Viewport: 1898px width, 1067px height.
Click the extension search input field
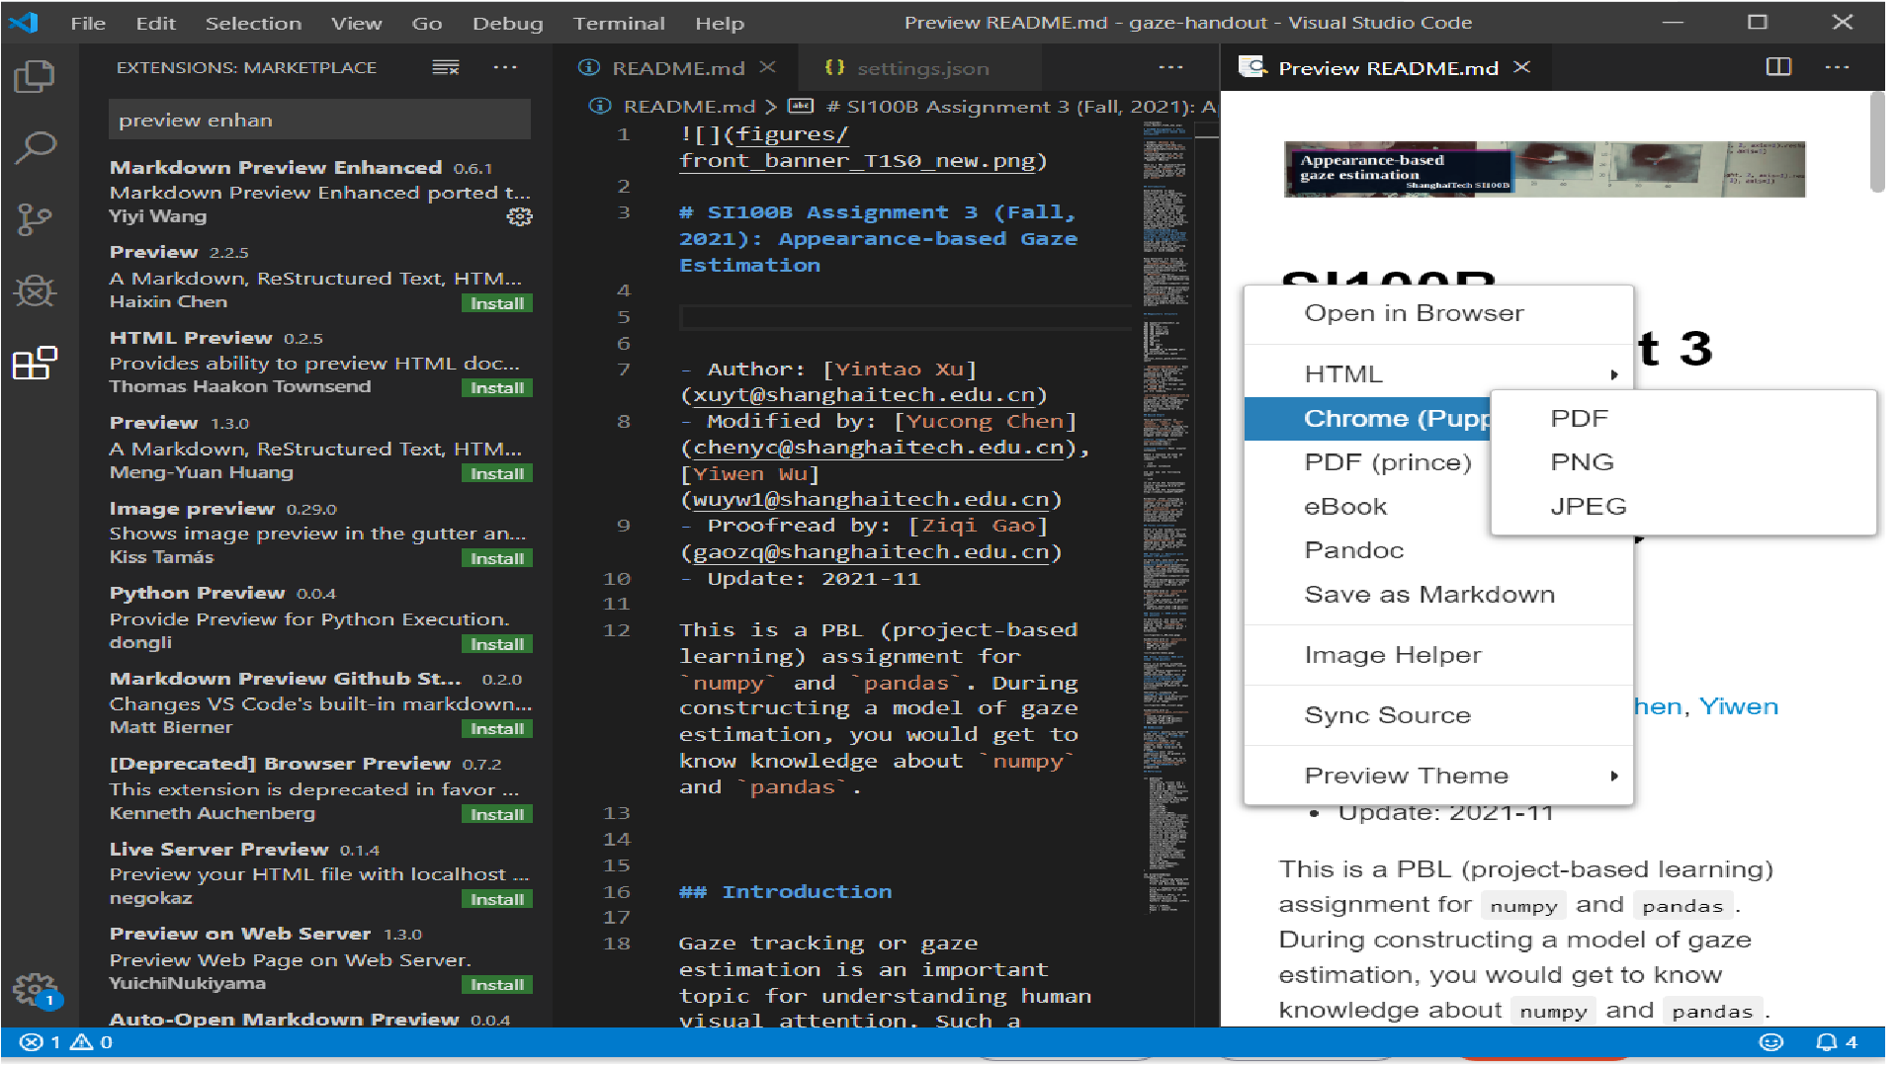pos(318,121)
